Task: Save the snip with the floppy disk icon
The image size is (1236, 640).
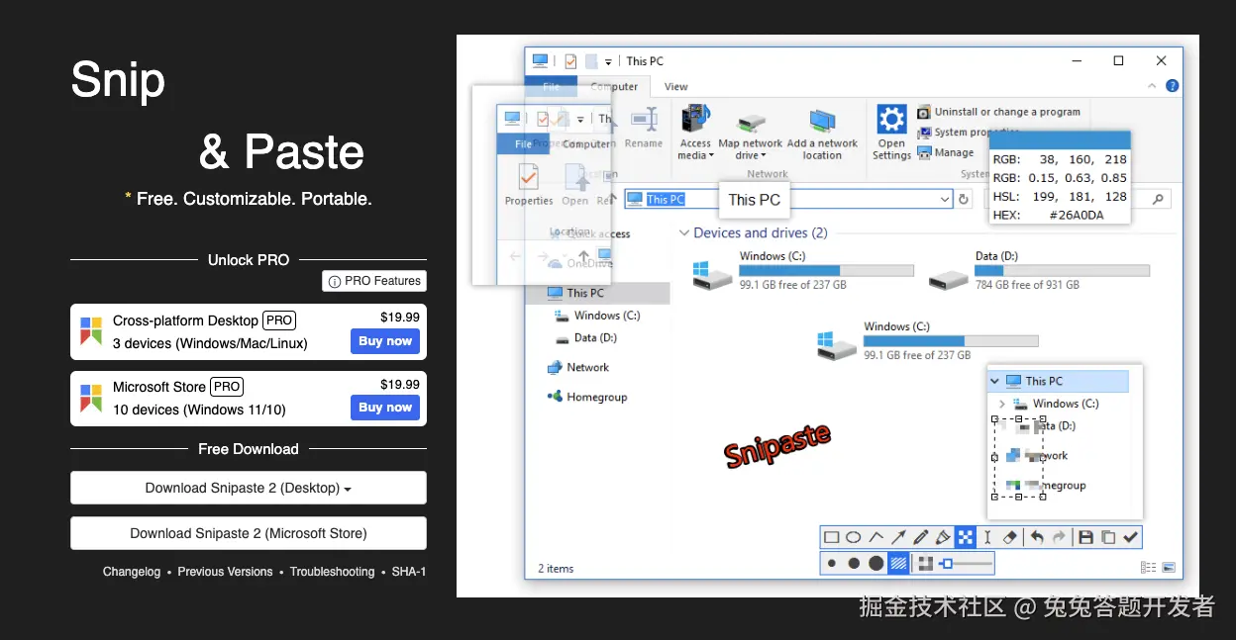Action: (x=1085, y=537)
